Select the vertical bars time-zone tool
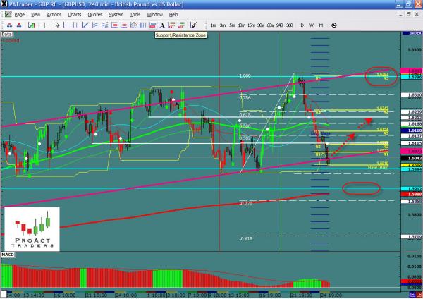This screenshot has width=423, height=299. [x=143, y=25]
